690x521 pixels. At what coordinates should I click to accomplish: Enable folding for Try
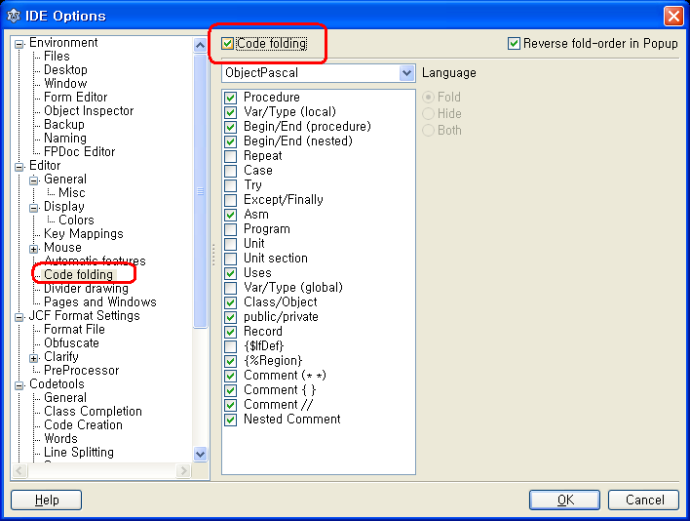pyautogui.click(x=230, y=185)
